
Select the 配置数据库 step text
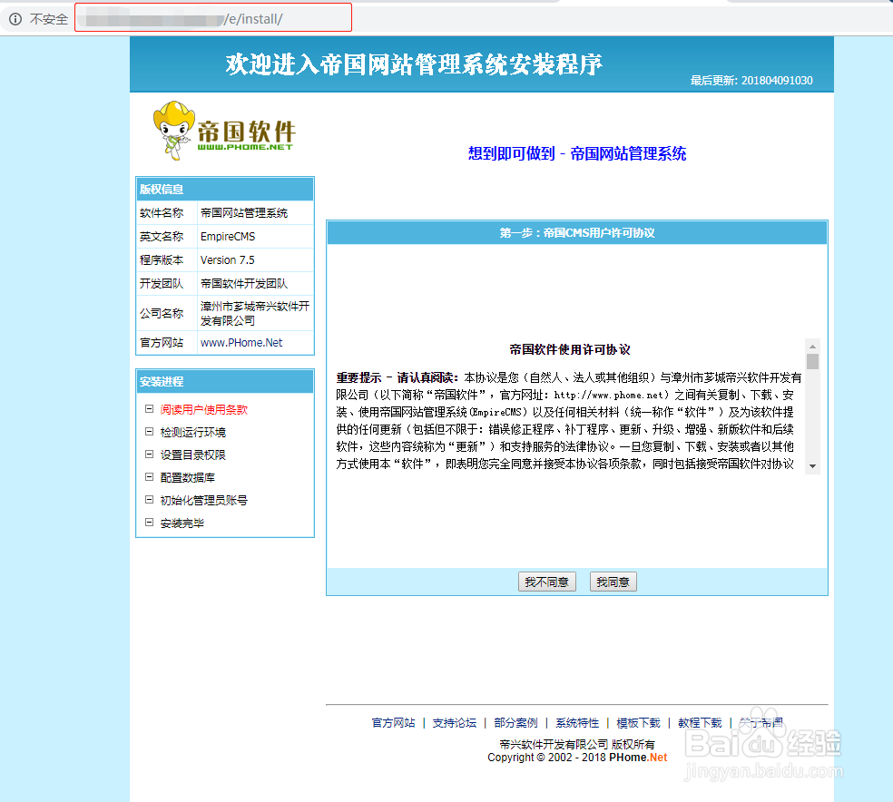click(187, 478)
